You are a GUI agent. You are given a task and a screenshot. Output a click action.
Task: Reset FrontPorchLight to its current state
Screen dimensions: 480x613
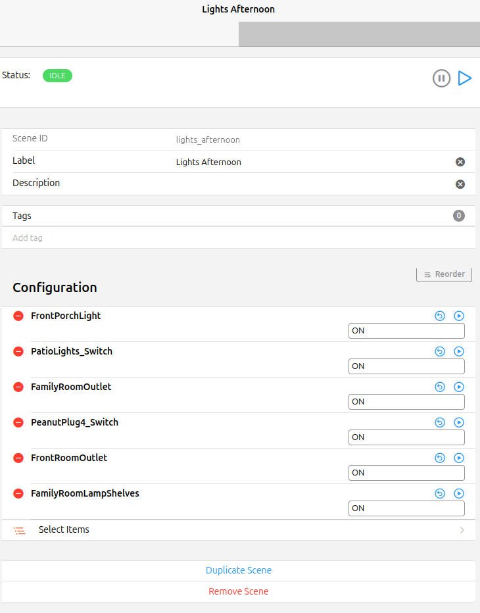(440, 316)
